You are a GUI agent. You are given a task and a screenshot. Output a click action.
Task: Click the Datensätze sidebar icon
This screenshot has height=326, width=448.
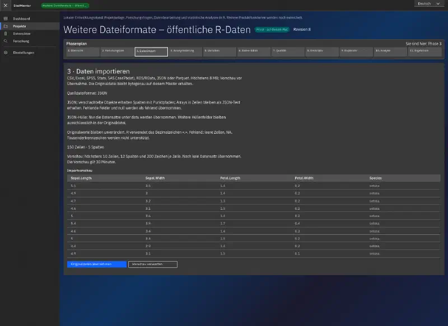6,34
